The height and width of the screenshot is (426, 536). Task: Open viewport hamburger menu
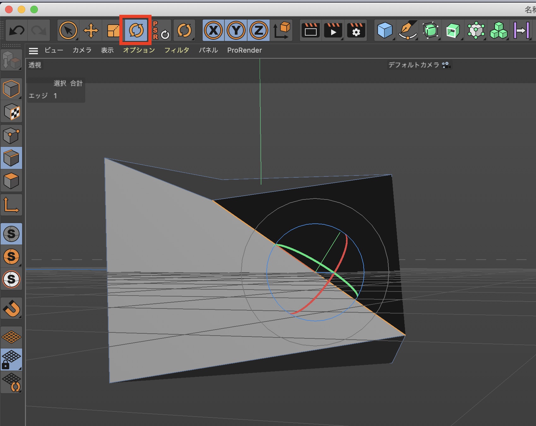tap(33, 50)
